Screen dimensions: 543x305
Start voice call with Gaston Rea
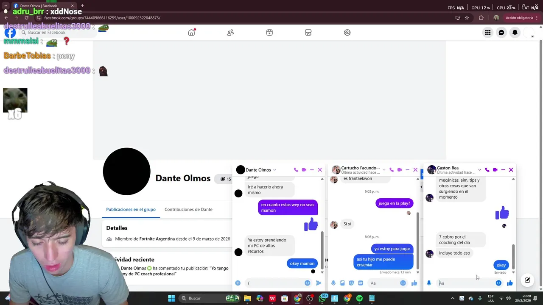pyautogui.click(x=487, y=170)
